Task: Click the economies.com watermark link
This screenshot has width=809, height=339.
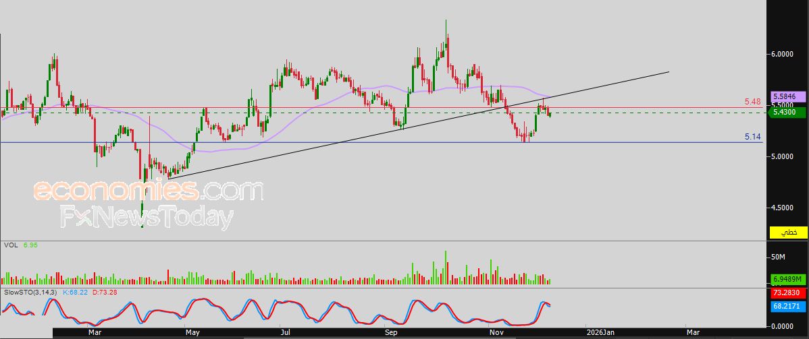Action: [x=148, y=191]
